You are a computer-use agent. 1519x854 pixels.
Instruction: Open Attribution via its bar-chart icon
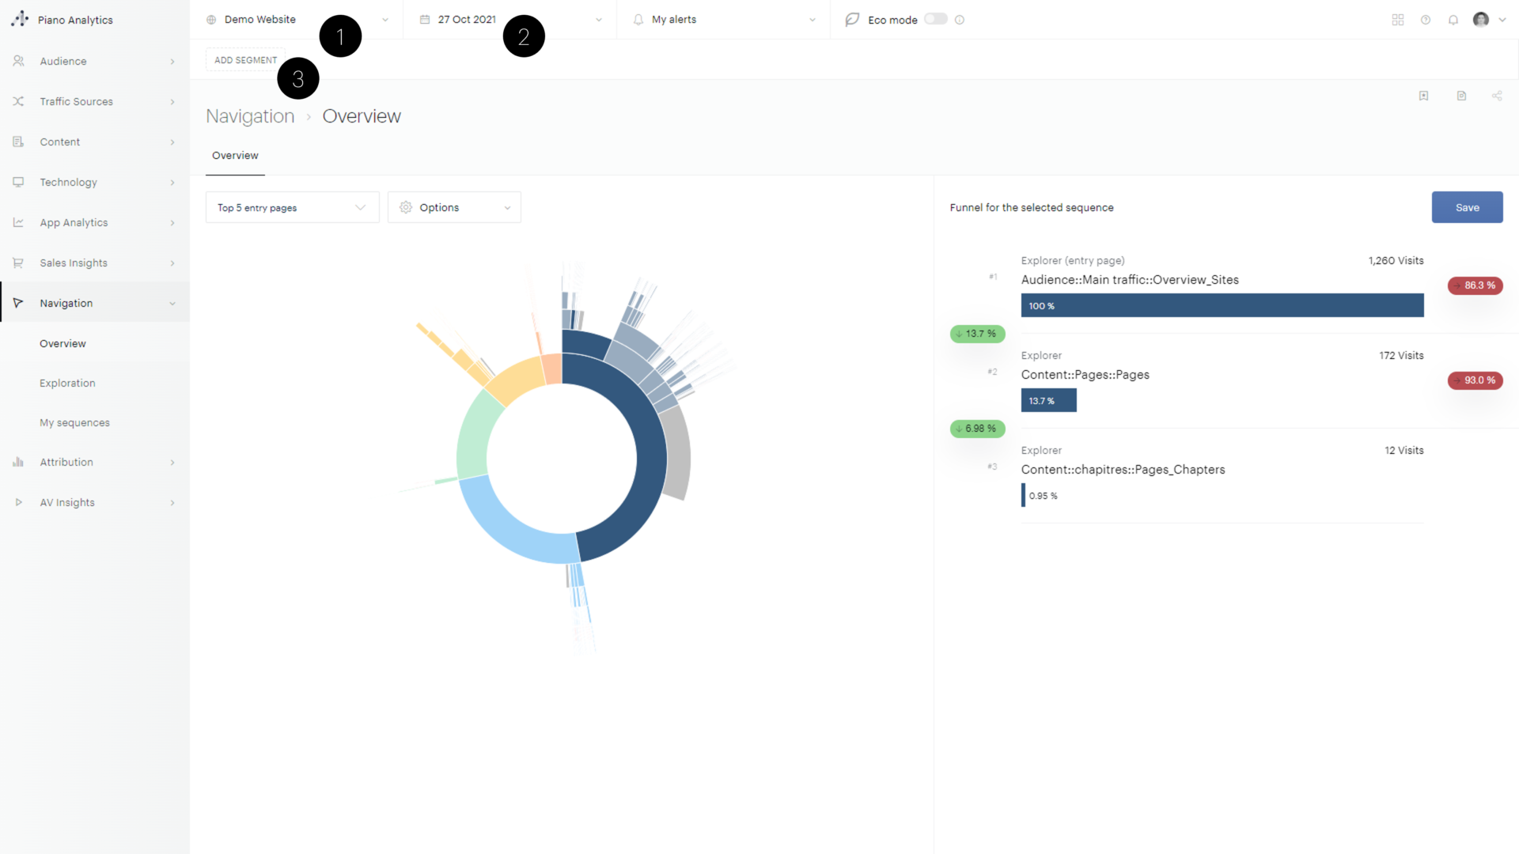pos(18,462)
